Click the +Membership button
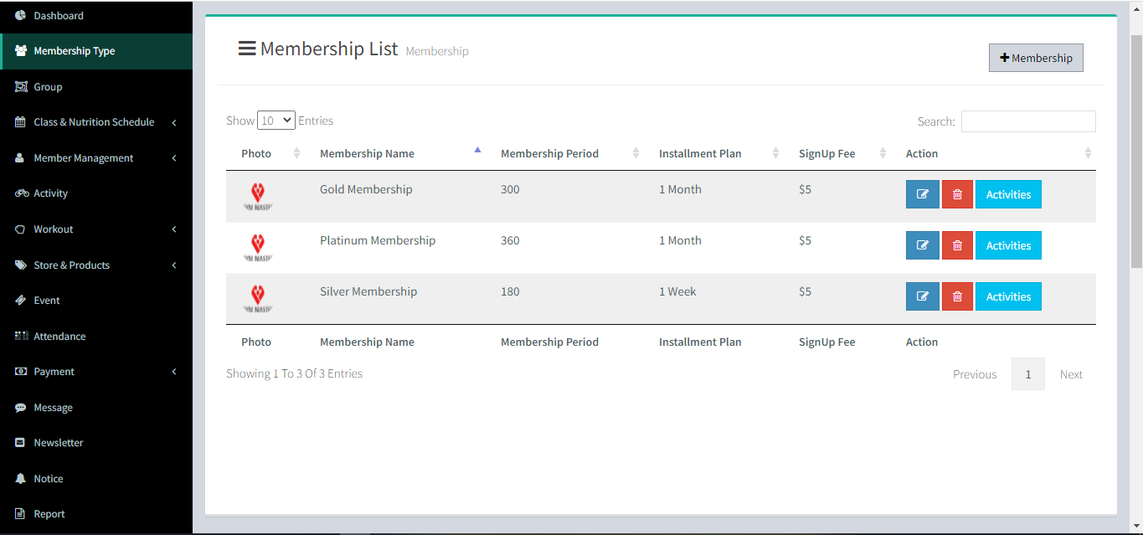The image size is (1143, 535). [1036, 57]
